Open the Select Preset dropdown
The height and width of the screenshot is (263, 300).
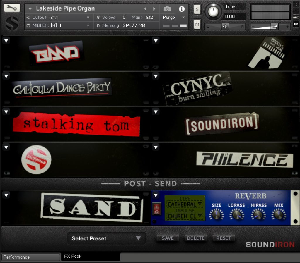click(x=106, y=238)
